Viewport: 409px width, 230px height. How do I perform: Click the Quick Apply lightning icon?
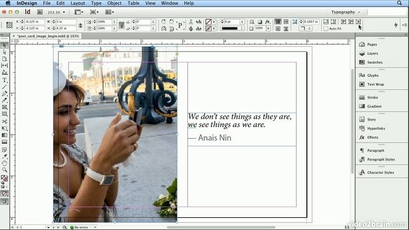click(x=396, y=25)
